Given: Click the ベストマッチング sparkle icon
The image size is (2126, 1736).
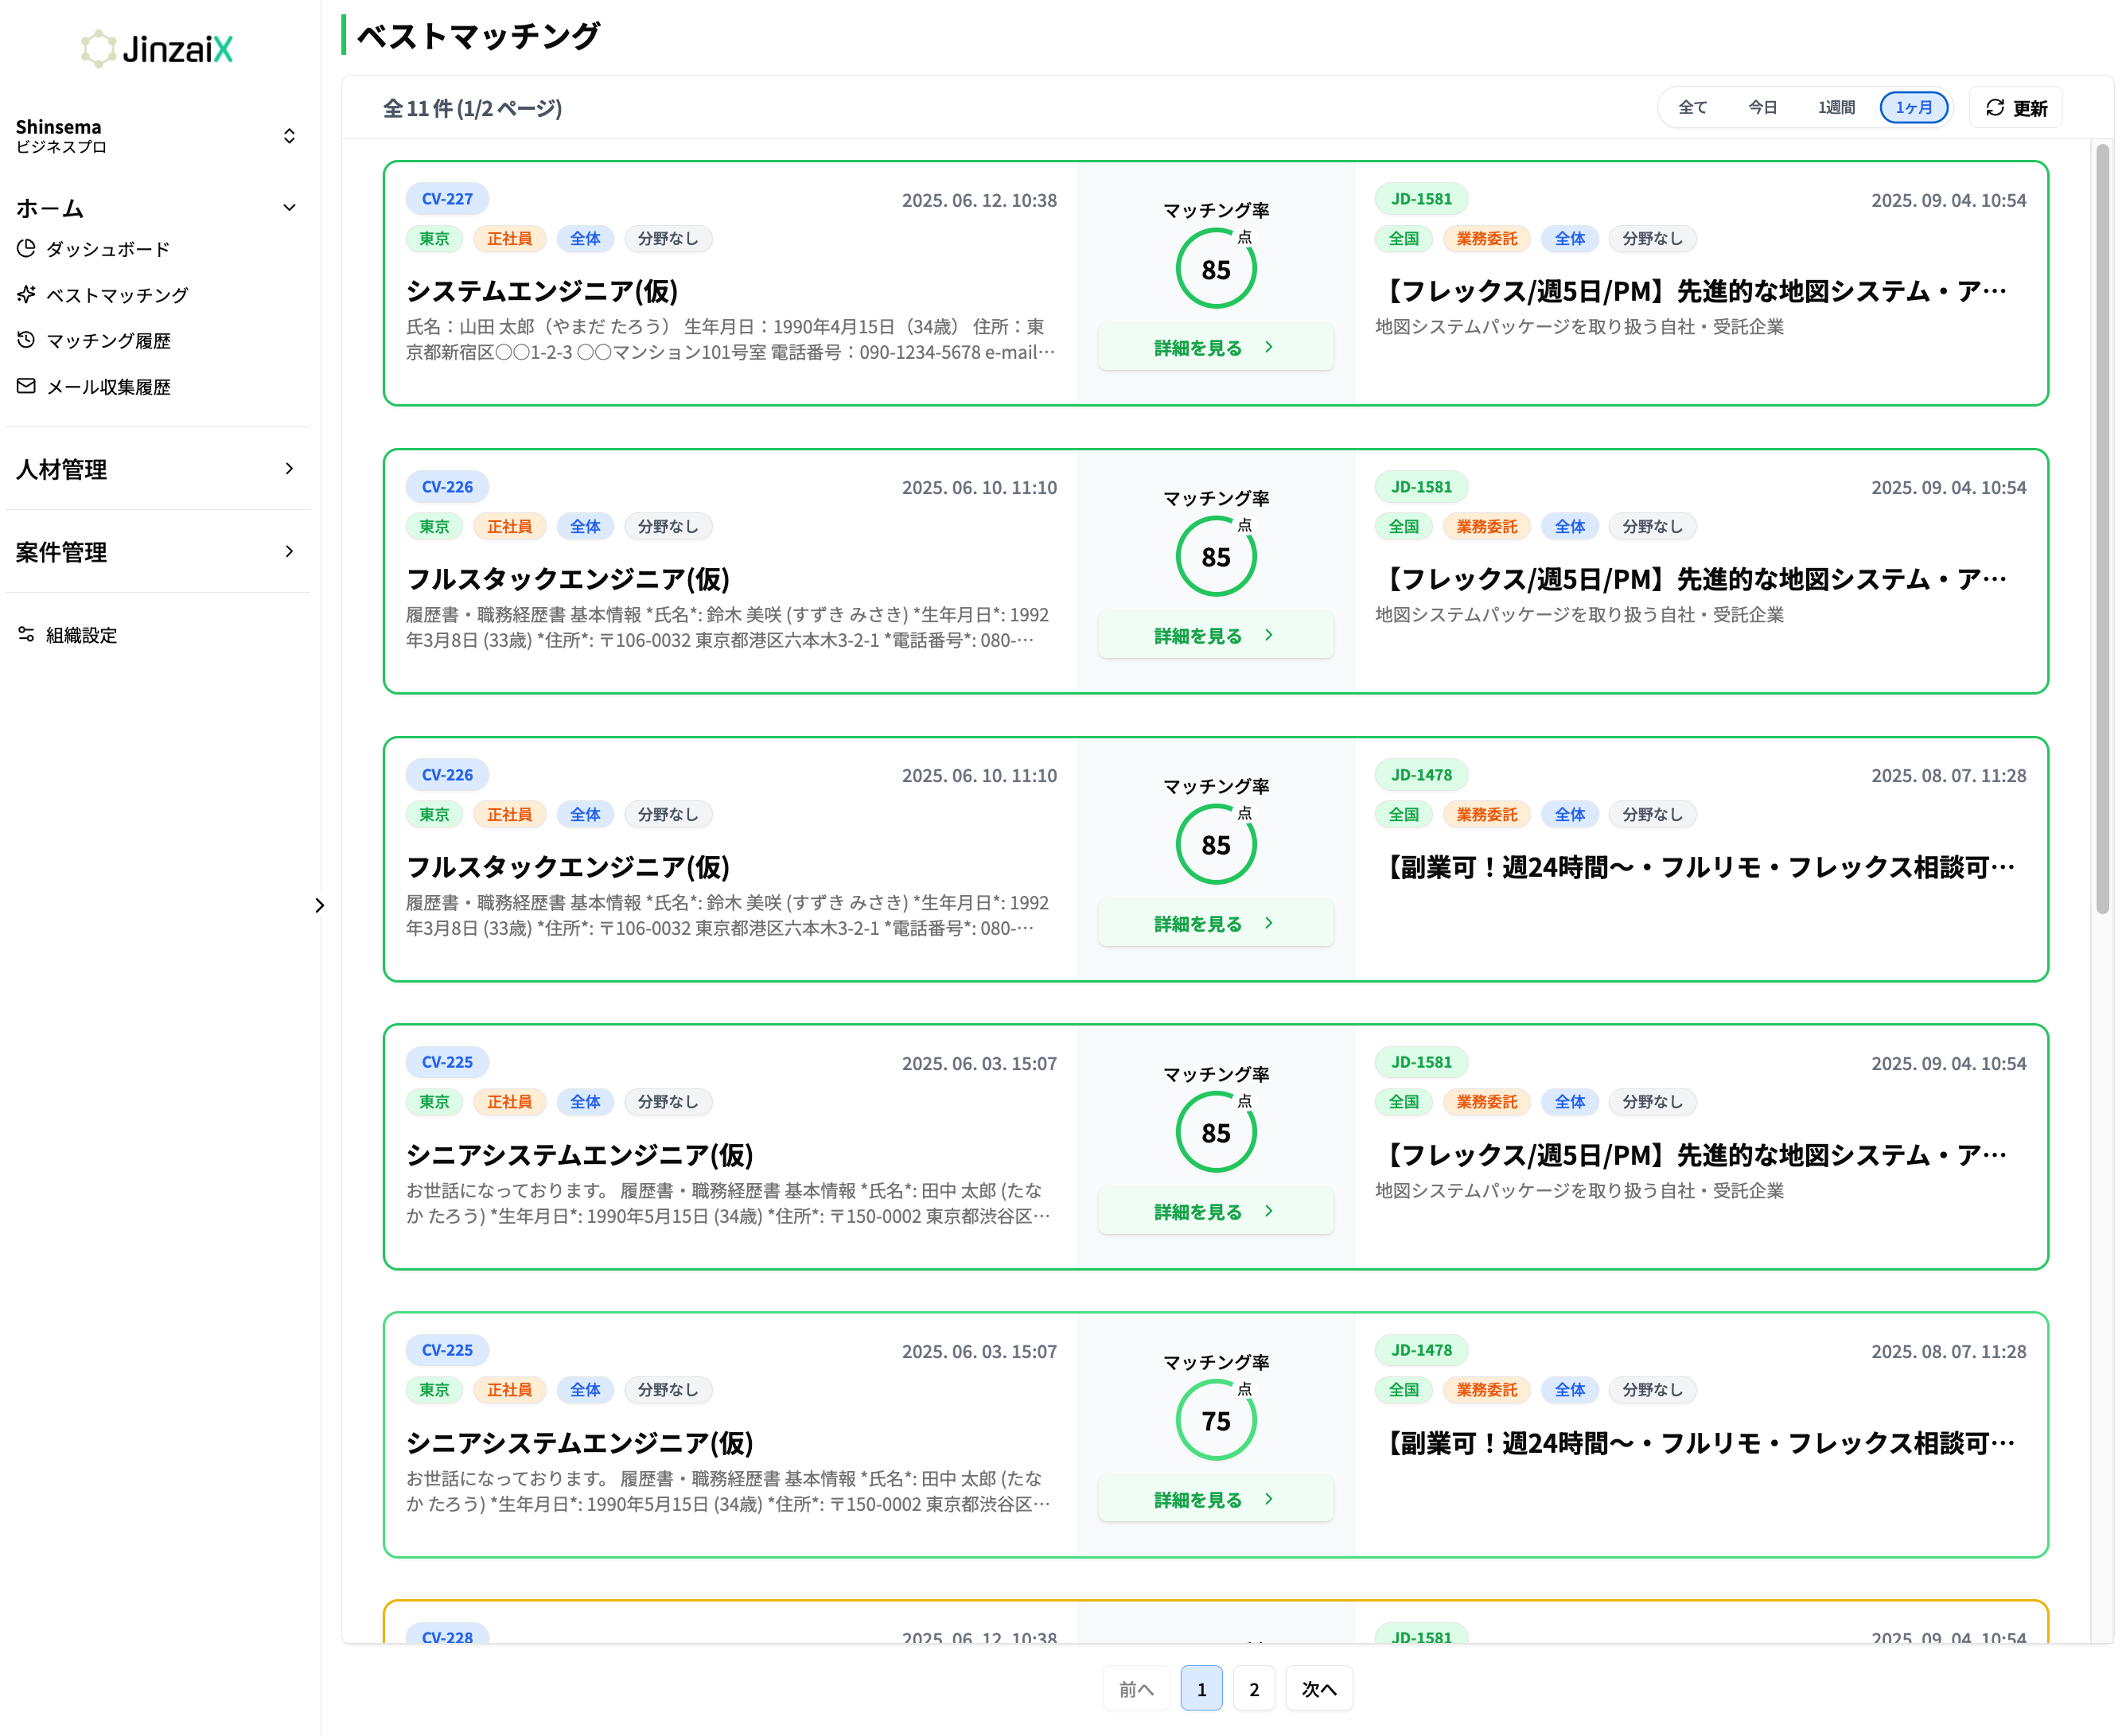Looking at the screenshot, I should (26, 294).
